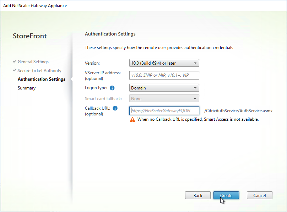Focus the VServer IP address field
The image size is (287, 212).
pos(164,75)
